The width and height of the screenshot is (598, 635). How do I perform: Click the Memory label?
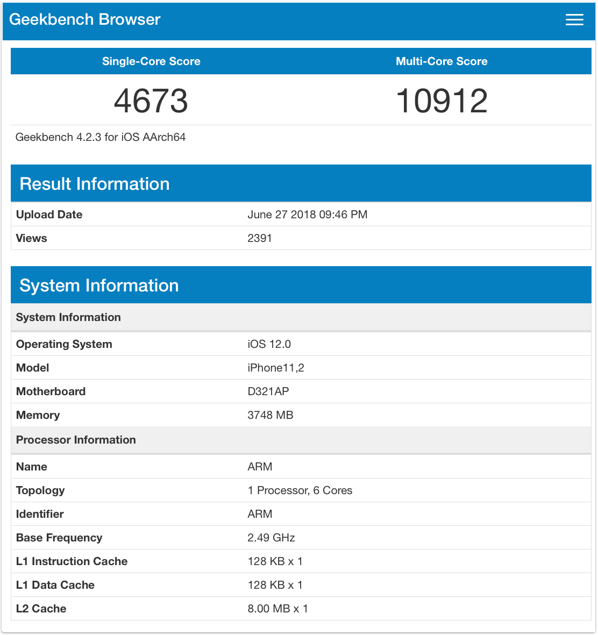[38, 415]
